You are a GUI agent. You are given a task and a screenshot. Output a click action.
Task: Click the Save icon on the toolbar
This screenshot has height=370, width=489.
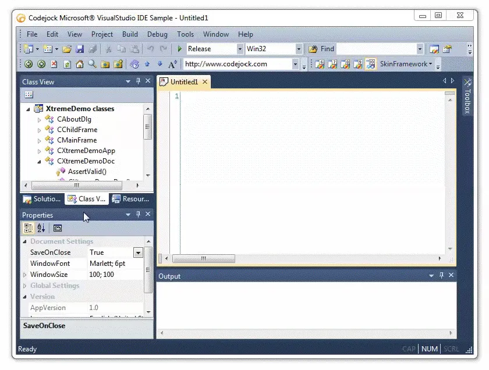tap(81, 49)
